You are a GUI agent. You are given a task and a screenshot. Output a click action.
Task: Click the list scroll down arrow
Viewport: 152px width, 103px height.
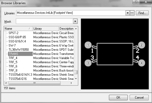point(76,79)
